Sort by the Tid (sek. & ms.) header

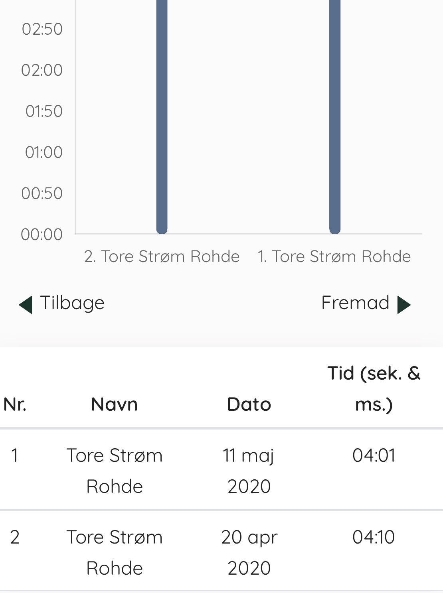tap(374, 389)
